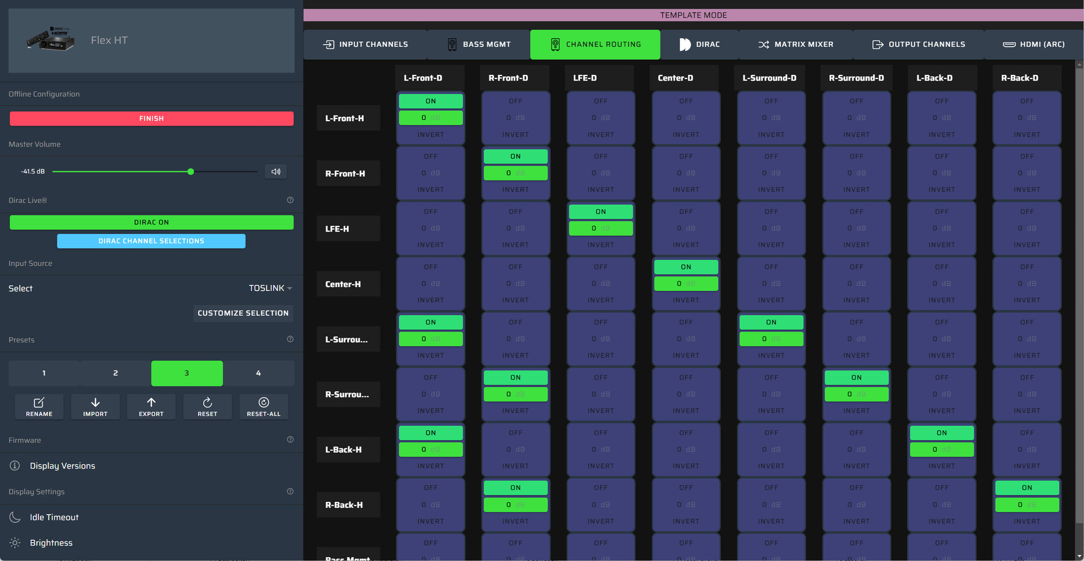Click the L-Surround-D column header
The height and width of the screenshot is (561, 1084).
pyautogui.click(x=770, y=78)
